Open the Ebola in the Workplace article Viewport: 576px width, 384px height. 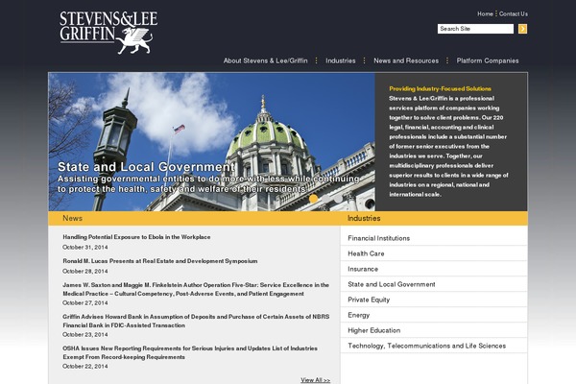click(136, 237)
